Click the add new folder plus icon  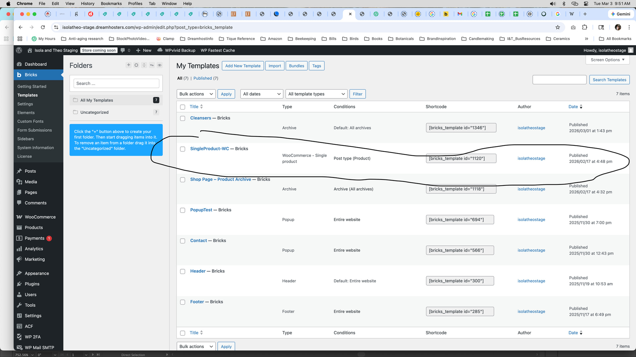point(129,65)
